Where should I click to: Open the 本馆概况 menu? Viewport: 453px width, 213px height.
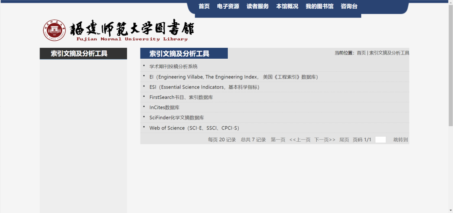[x=287, y=6]
